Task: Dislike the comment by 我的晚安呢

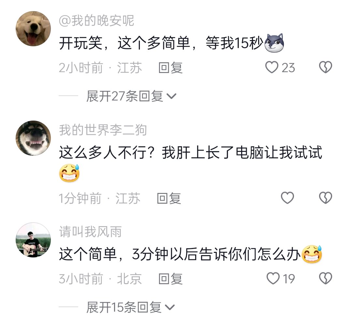Action: tap(326, 67)
